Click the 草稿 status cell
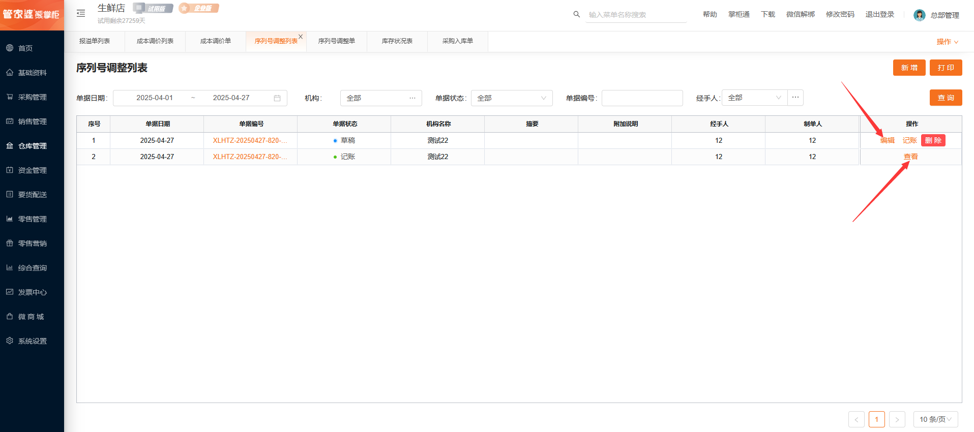Image resolution: width=974 pixels, height=432 pixels. point(344,140)
